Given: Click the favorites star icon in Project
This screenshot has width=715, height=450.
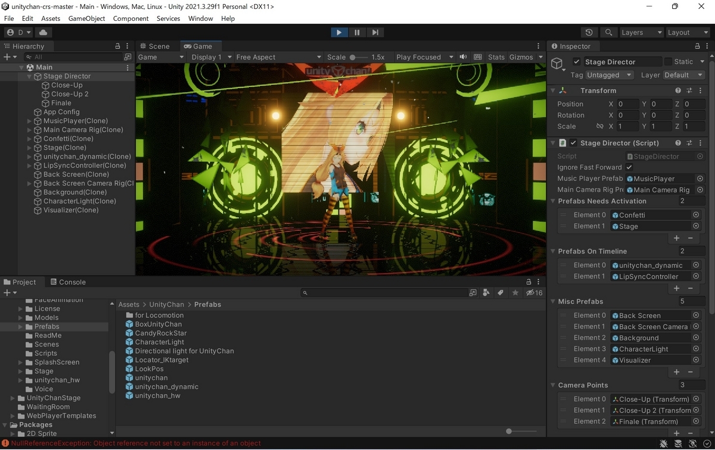Looking at the screenshot, I should [515, 292].
